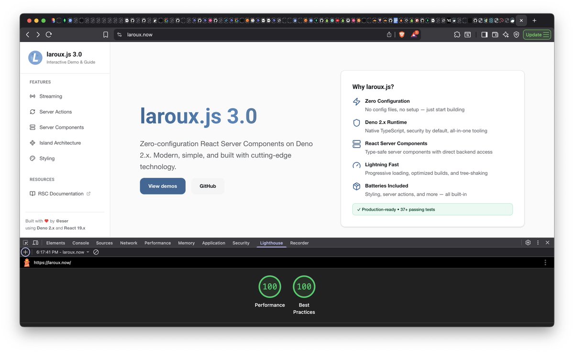
Task: Select the 6:17:41 PM report dropdown
Action: point(63,252)
